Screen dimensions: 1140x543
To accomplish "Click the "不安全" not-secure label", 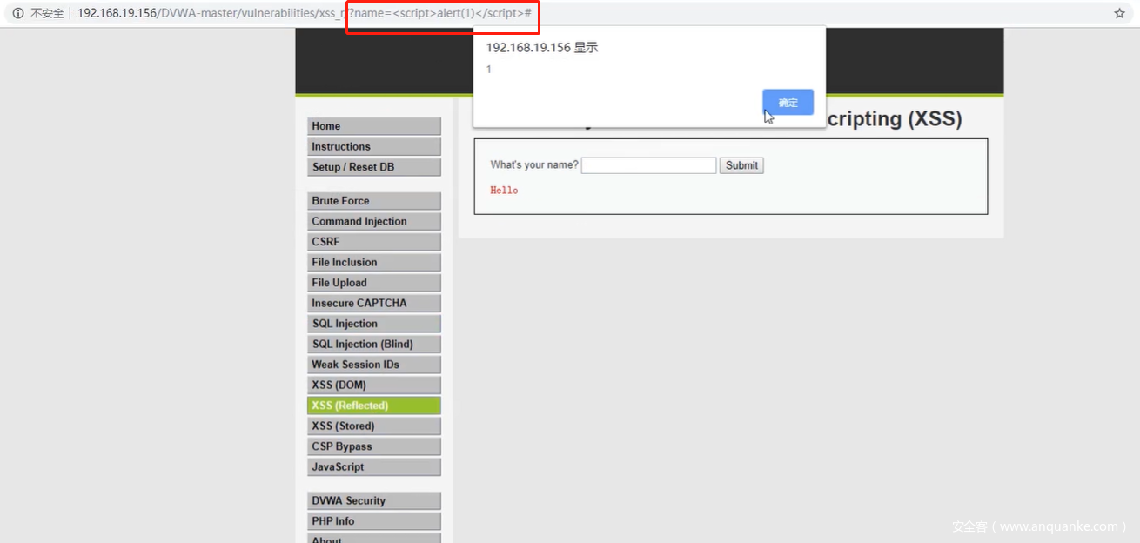I will [x=48, y=13].
